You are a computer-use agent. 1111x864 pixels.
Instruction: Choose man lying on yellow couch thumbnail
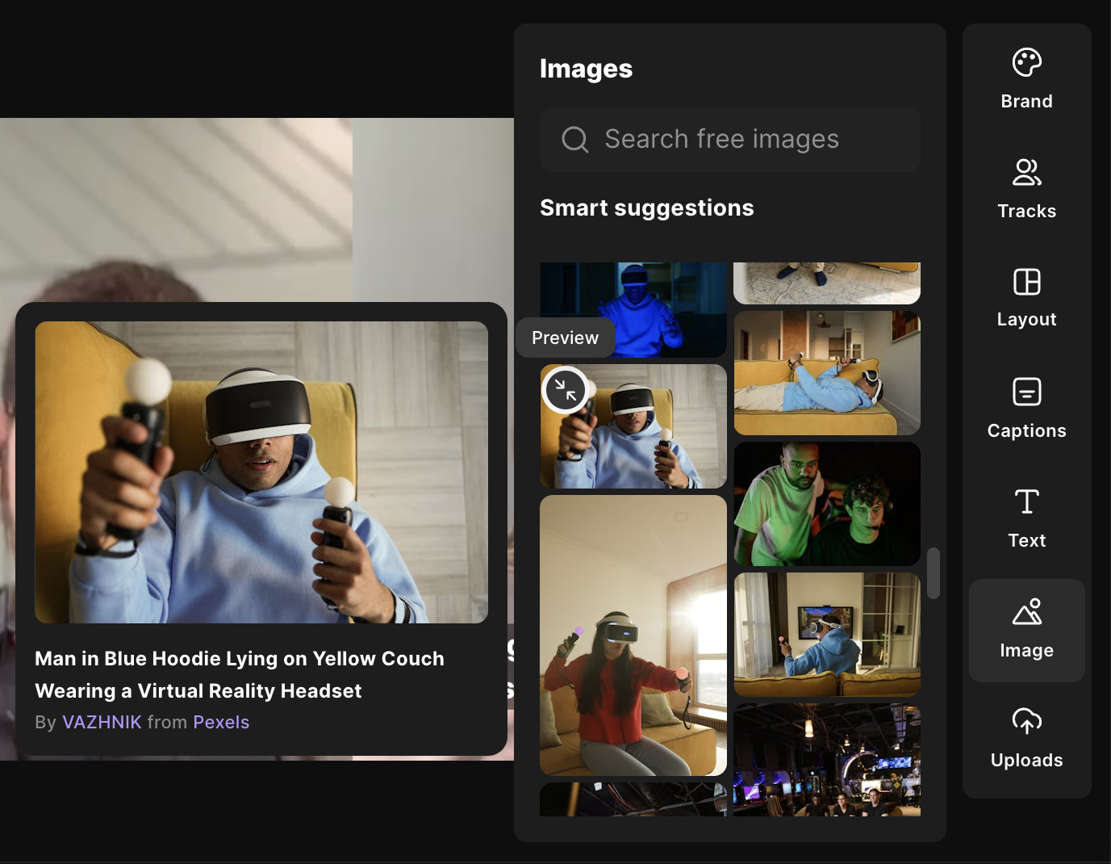(x=826, y=373)
